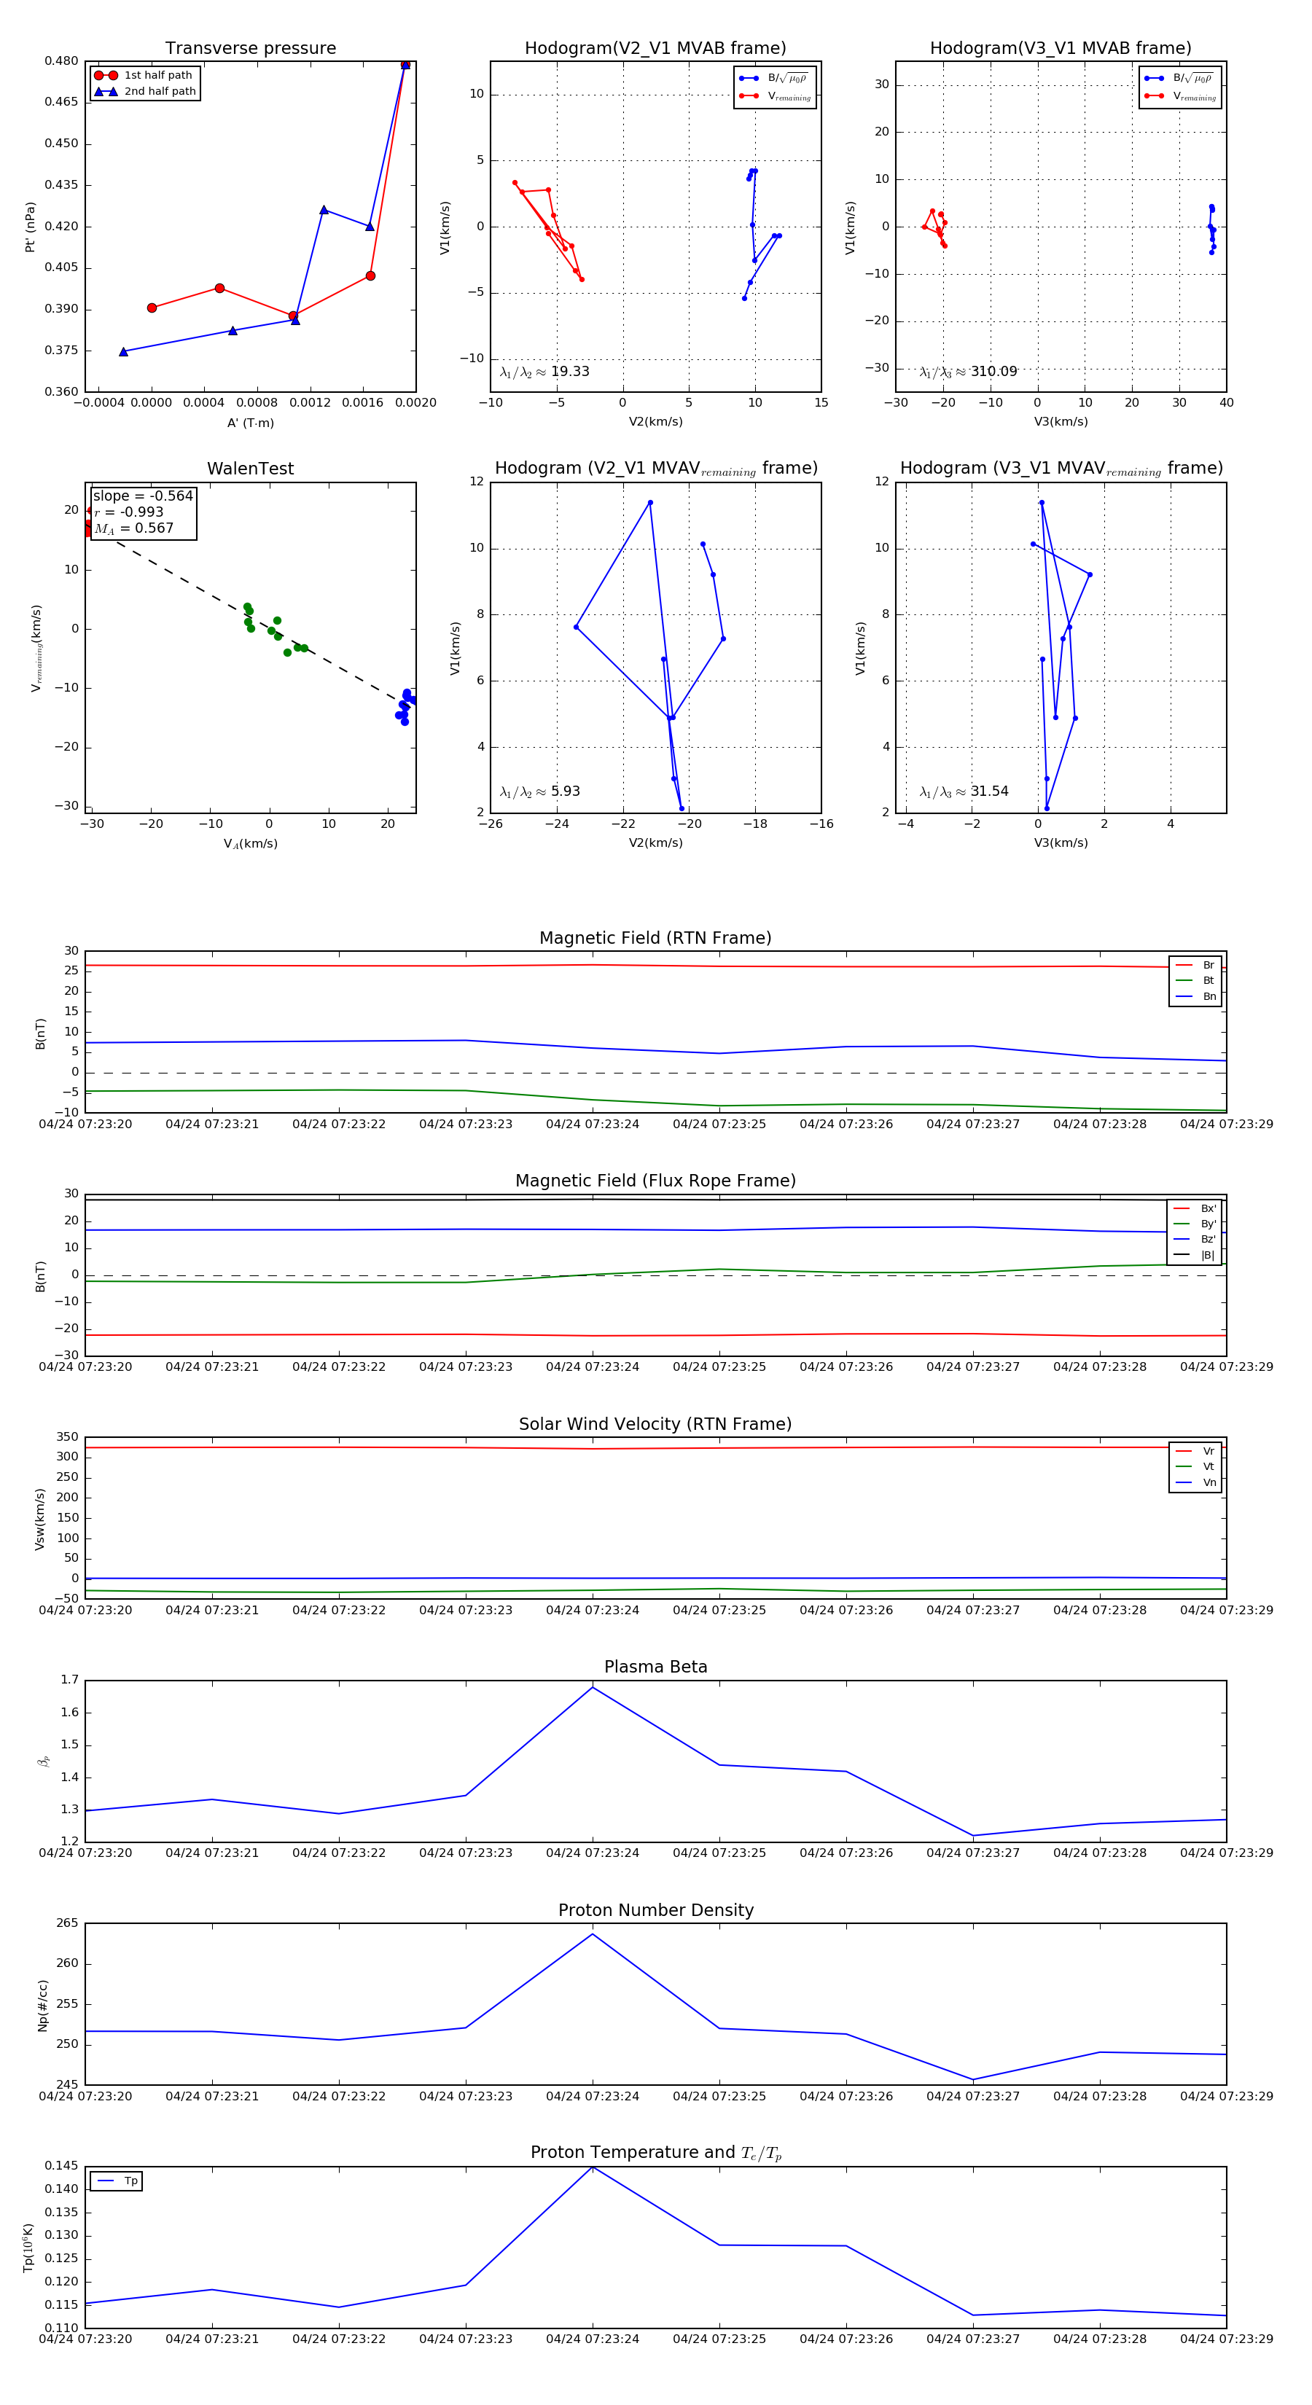Viewport: 1312px width, 2405px height.
Task: Click the 'Tp(10^6K)' y-axis label
Action: click(28, 2248)
